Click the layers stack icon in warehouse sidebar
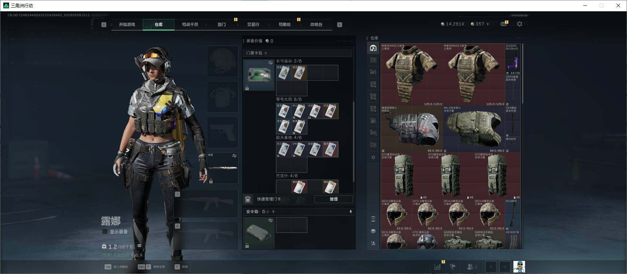 coord(373,231)
